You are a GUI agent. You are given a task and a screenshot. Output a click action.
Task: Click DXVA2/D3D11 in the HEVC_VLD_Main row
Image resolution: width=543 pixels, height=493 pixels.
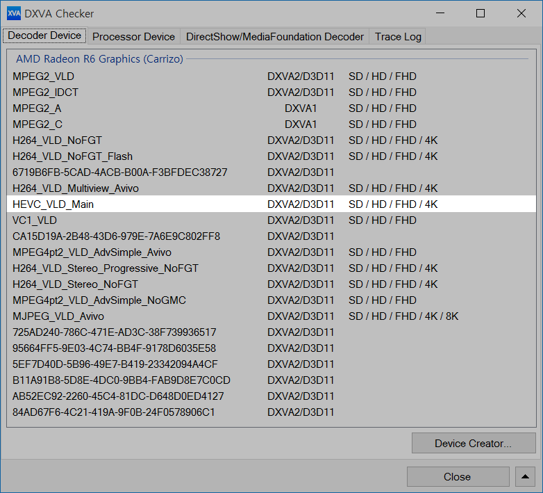pos(301,204)
